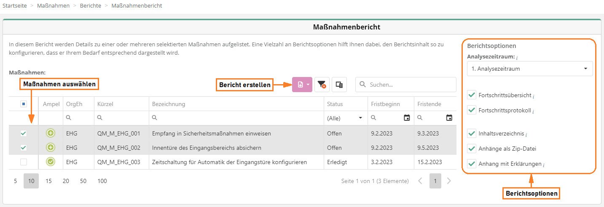The width and height of the screenshot is (604, 207).
Task: Open the dropdown arrow on create report button
Action: (x=308, y=85)
